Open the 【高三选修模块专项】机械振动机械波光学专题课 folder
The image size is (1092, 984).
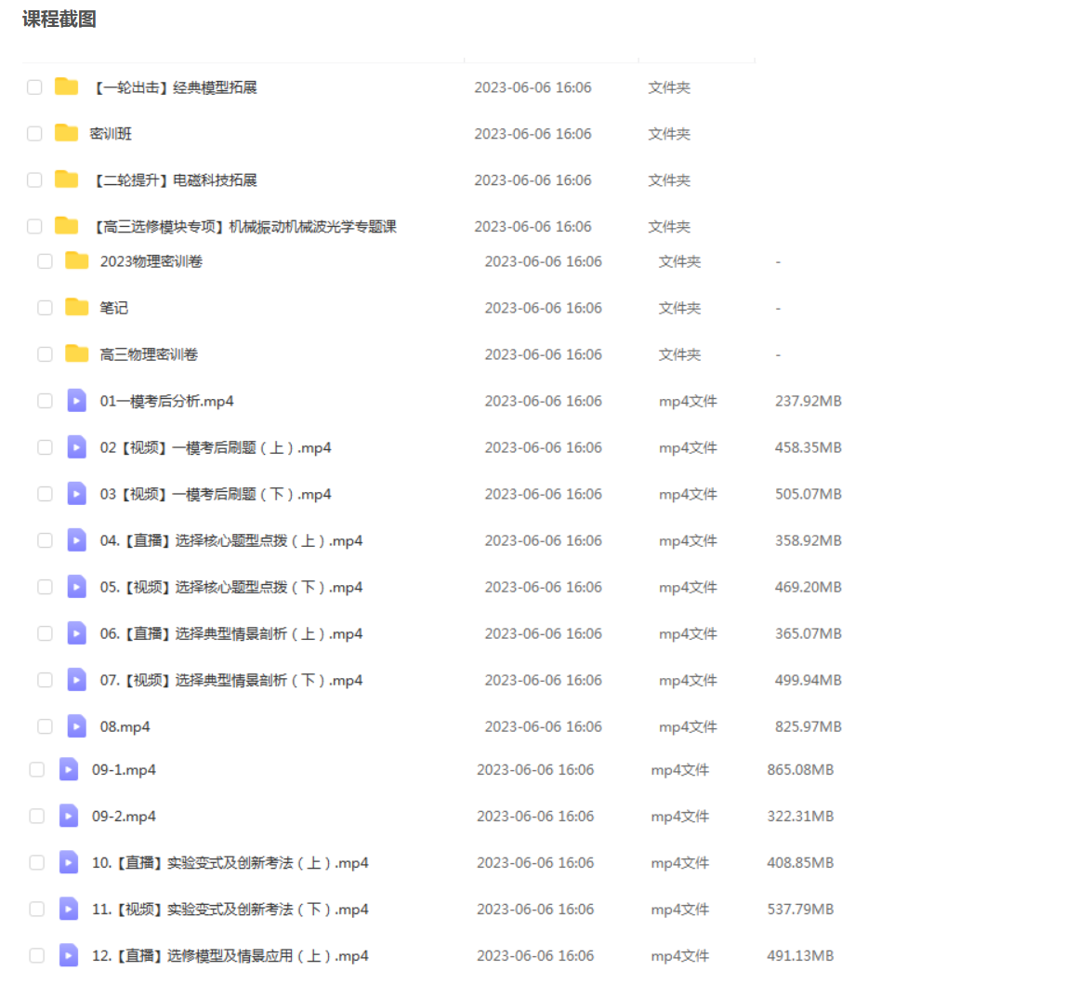(x=244, y=226)
